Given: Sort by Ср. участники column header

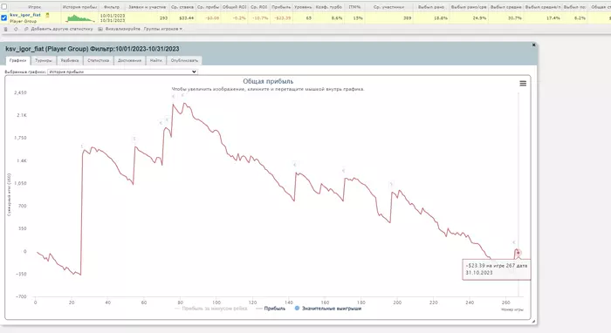Looking at the screenshot, I should click(x=388, y=7).
